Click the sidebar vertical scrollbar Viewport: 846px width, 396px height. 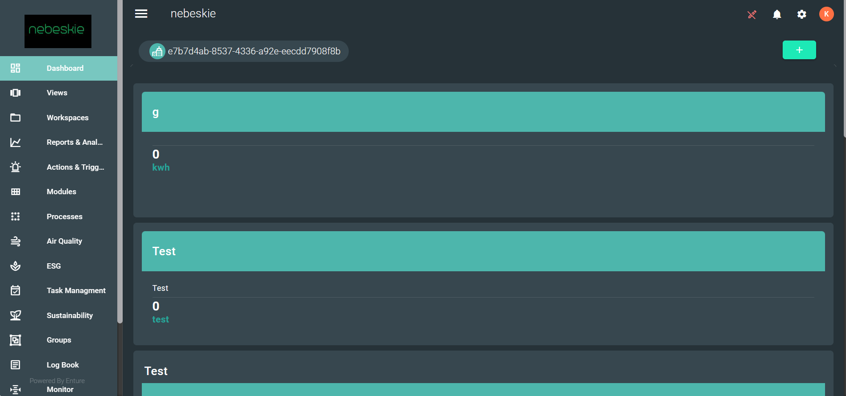point(120,178)
